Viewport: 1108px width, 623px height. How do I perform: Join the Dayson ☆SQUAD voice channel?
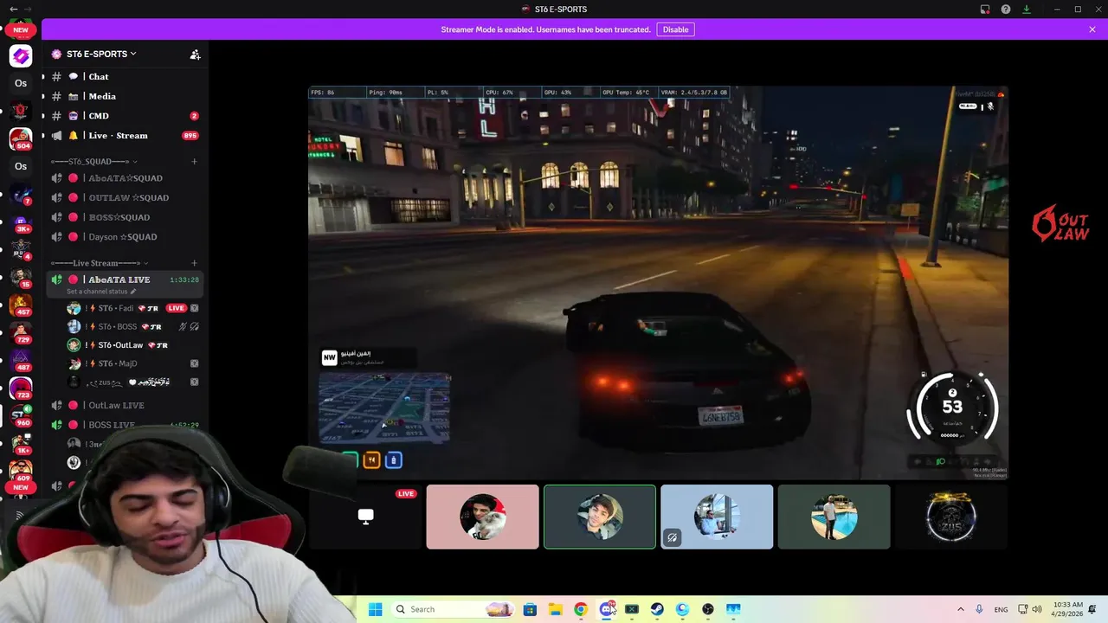point(126,237)
